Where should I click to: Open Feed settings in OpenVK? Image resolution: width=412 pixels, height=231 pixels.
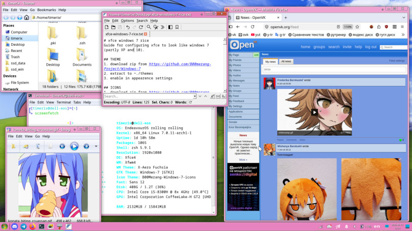click(x=397, y=61)
